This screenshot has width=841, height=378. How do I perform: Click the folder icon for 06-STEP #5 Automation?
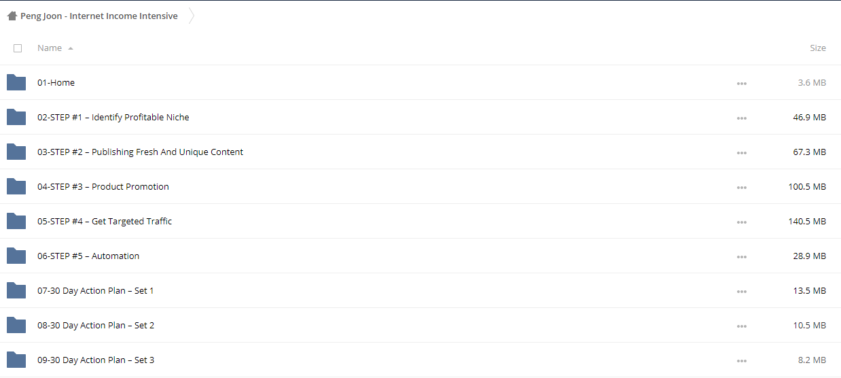[16, 256]
